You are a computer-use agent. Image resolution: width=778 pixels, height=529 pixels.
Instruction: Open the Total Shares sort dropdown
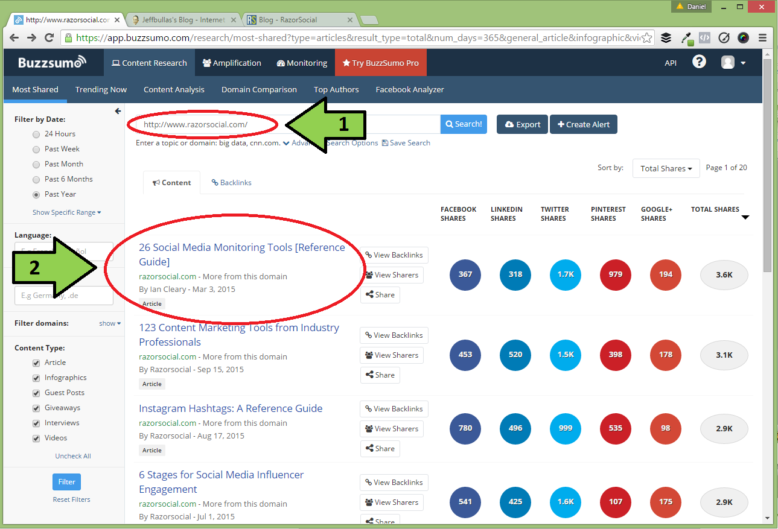point(666,168)
